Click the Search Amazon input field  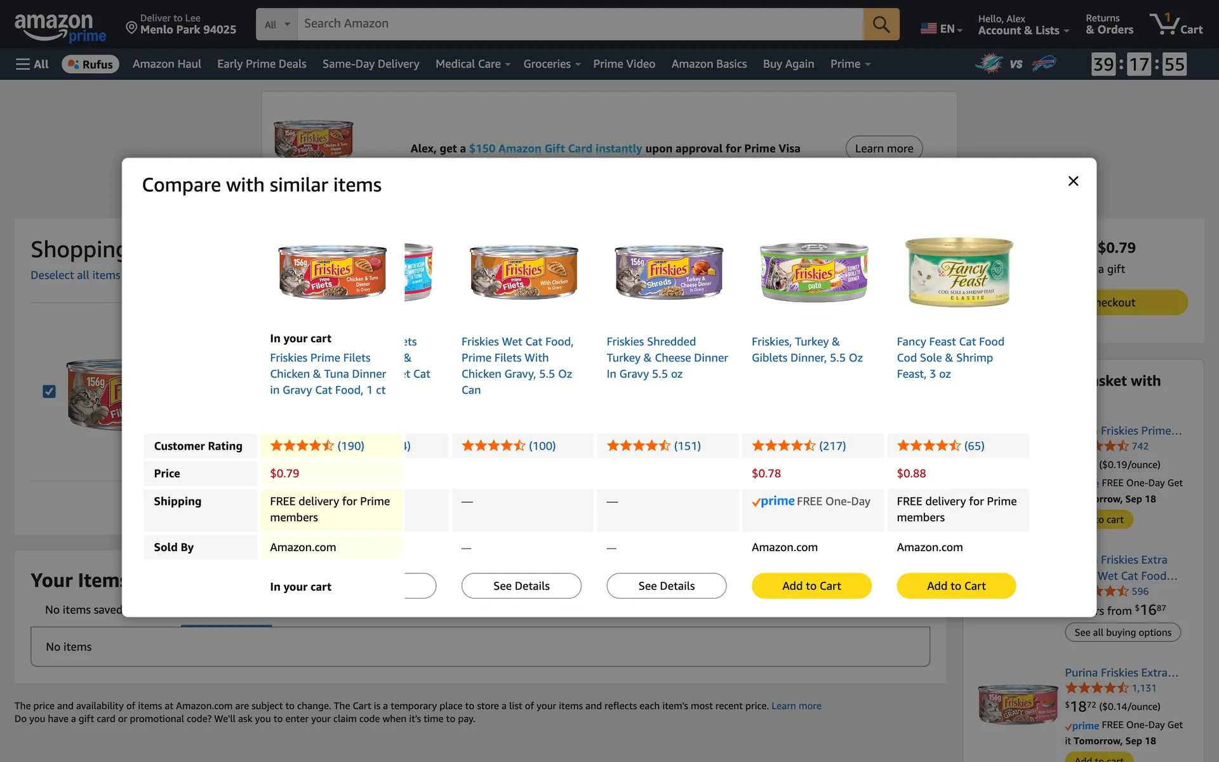[579, 24]
